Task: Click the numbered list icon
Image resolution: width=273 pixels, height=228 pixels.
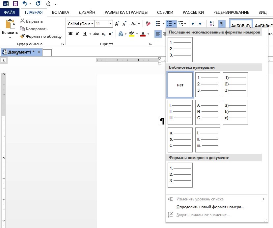Action: (169, 23)
